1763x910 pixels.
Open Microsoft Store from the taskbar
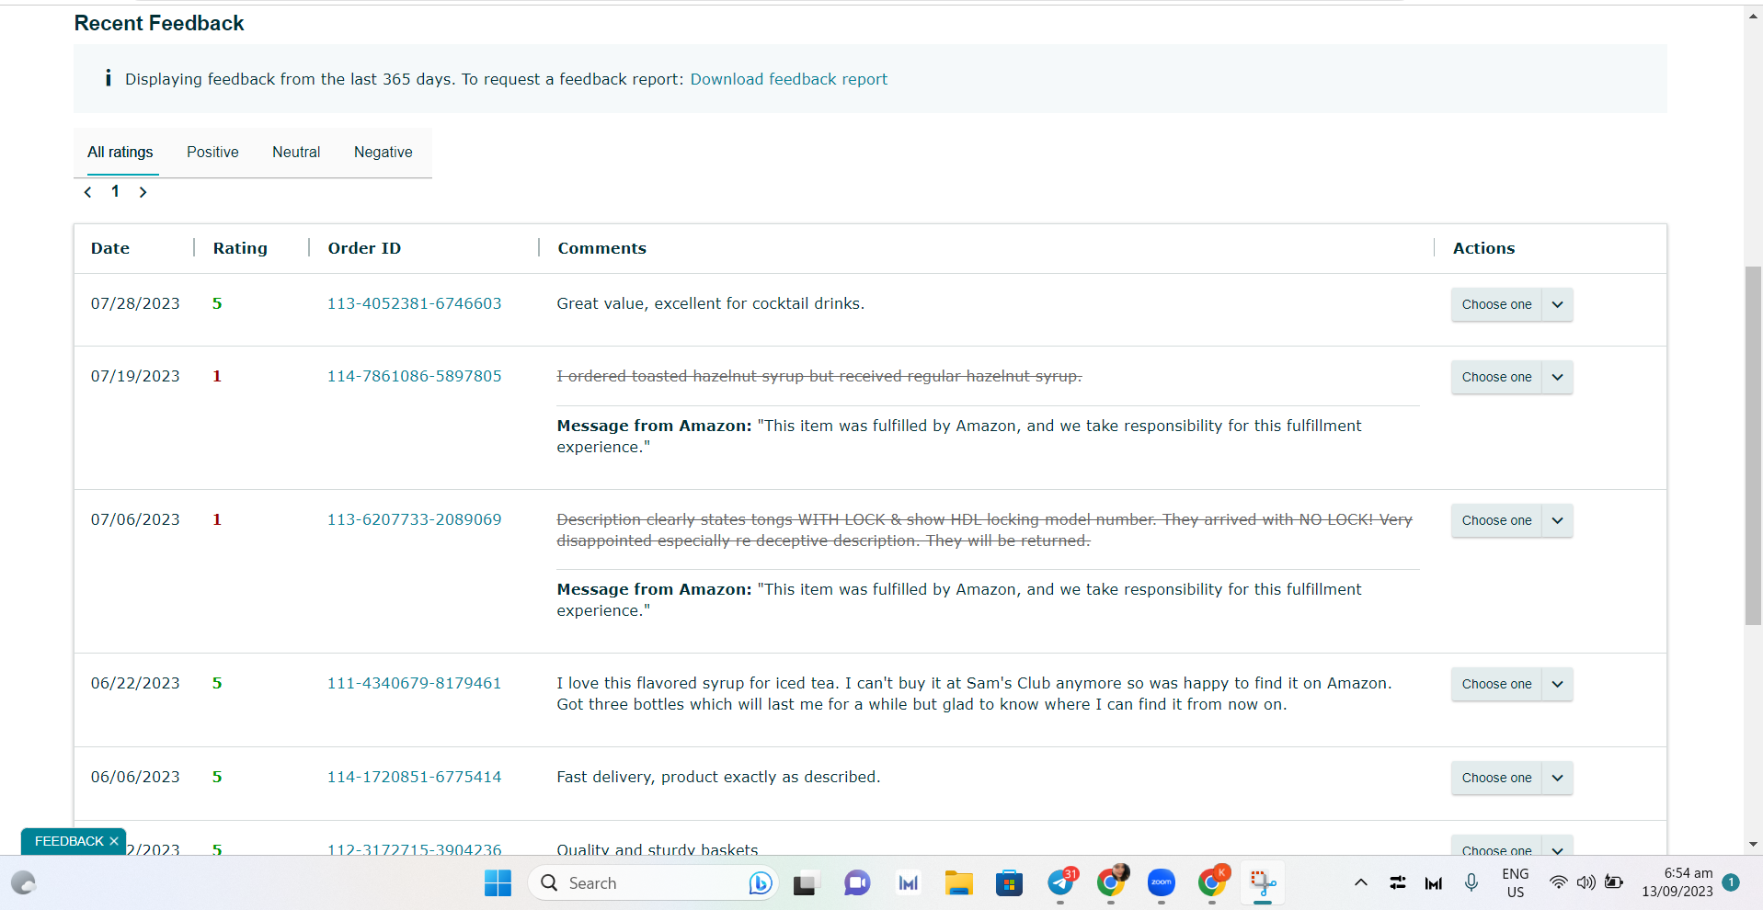[1009, 883]
